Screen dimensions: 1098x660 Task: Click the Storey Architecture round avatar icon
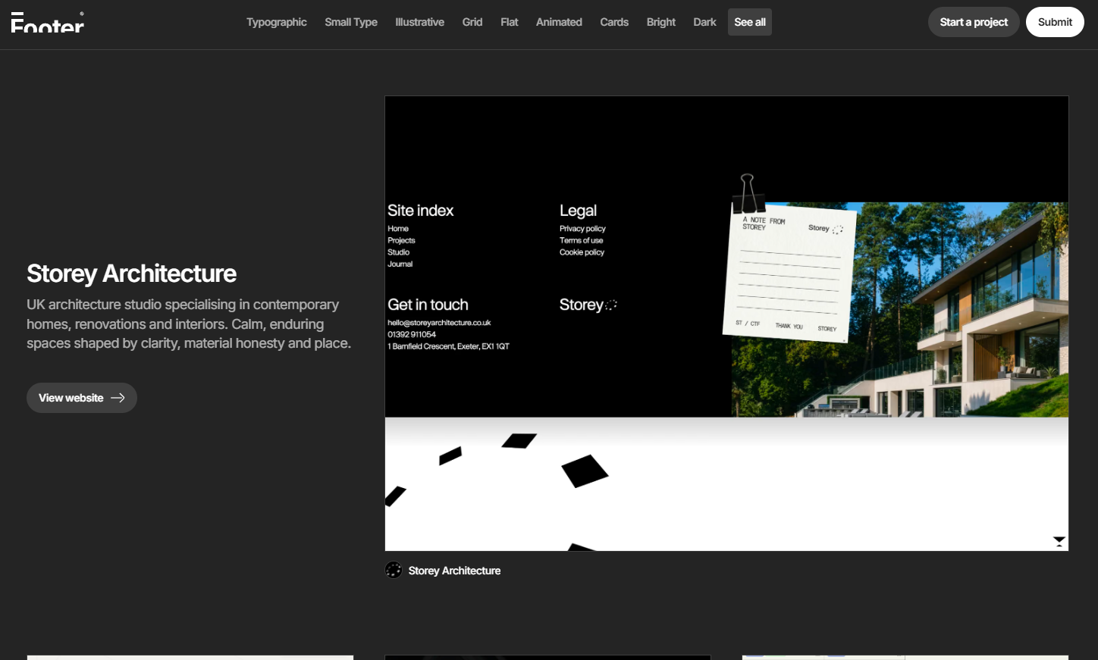[x=394, y=571]
